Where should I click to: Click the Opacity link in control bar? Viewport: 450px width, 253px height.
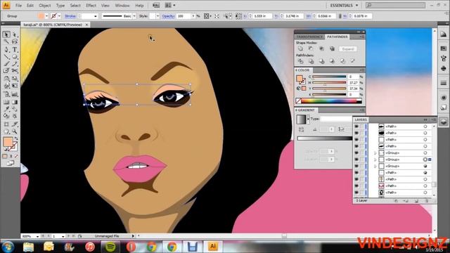[x=168, y=16]
